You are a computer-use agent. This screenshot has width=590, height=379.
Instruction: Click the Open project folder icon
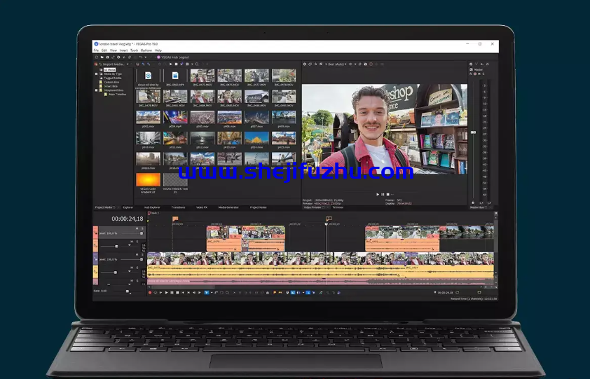point(102,57)
